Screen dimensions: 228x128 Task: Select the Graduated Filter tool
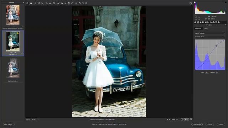click(69, 3)
